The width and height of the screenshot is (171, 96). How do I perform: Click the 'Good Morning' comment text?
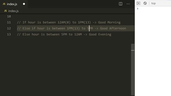tap(109, 22)
